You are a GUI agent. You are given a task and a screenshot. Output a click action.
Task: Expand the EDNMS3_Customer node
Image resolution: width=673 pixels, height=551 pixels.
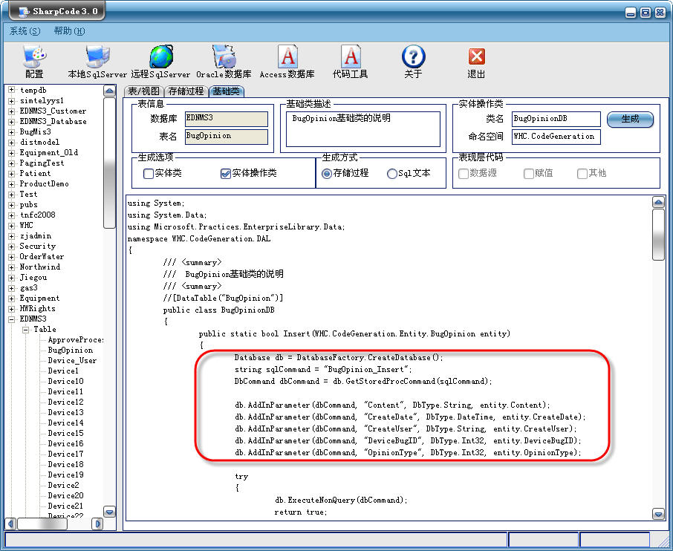click(x=12, y=111)
